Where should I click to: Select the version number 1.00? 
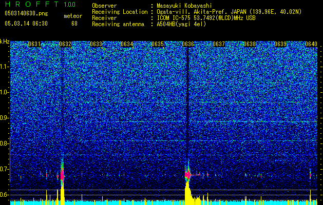point(69,4)
